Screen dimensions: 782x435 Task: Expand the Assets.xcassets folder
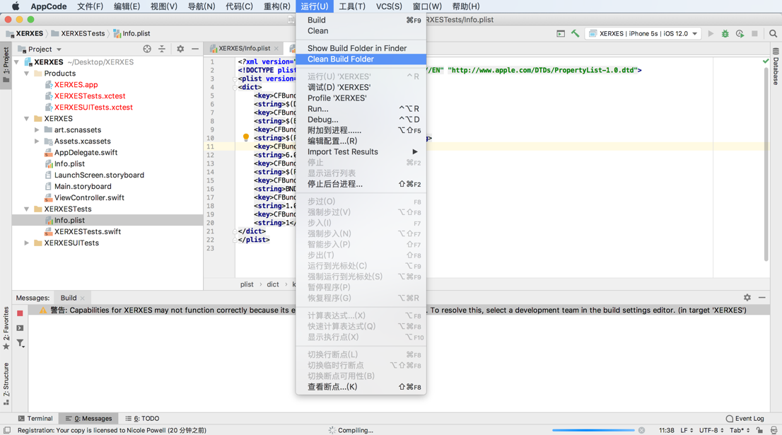point(37,141)
